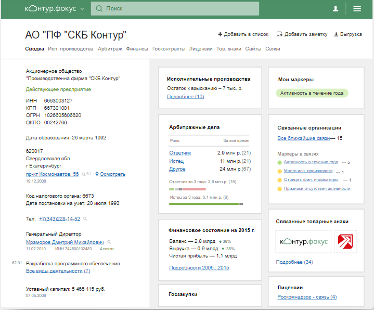Click phone number +7(343)228-14-52
Viewport: 374px width, 310px height.
60,218
